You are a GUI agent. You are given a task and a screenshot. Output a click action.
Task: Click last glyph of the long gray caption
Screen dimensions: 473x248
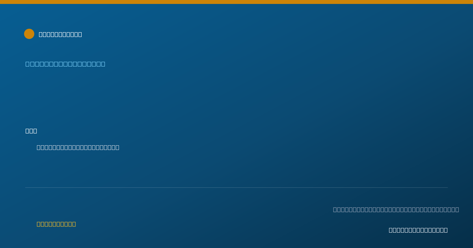click(x=457, y=209)
